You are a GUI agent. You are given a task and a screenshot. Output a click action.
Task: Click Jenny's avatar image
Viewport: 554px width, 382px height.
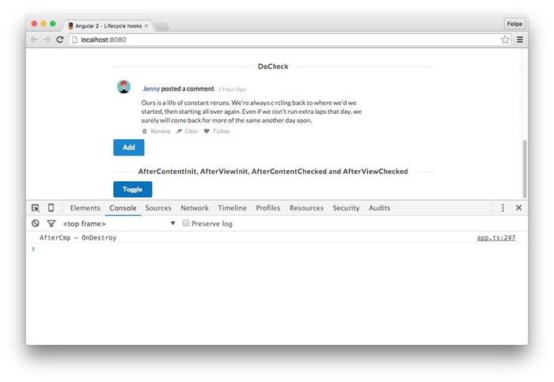123,87
